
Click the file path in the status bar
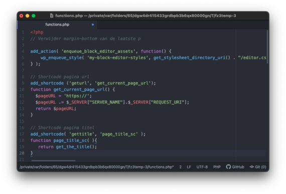[x=97, y=167]
